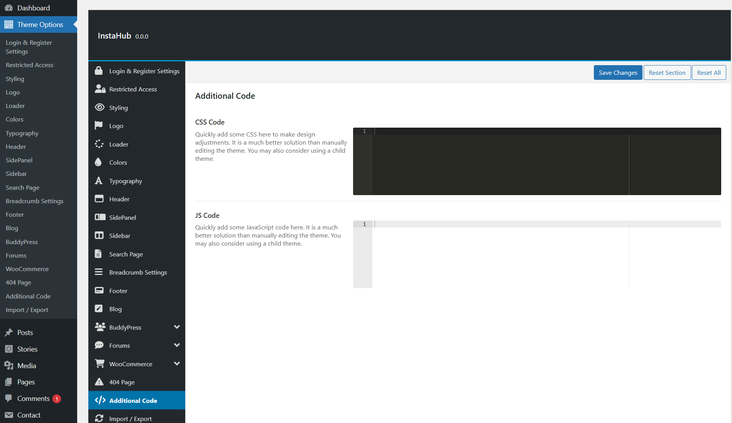732x423 pixels.
Task: Click the Reset Section button
Action: pos(667,72)
